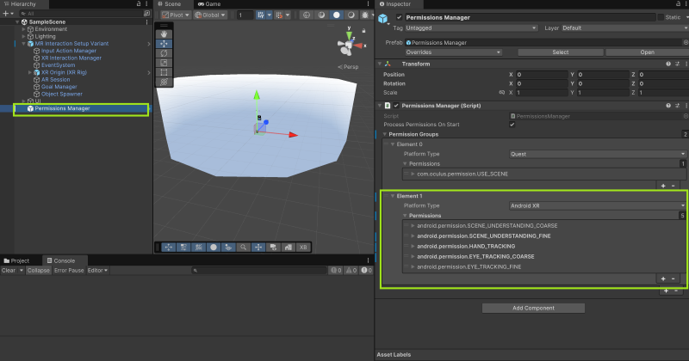Select the Move tool in Scene toolbar
The height and width of the screenshot is (361, 689).
(x=164, y=44)
